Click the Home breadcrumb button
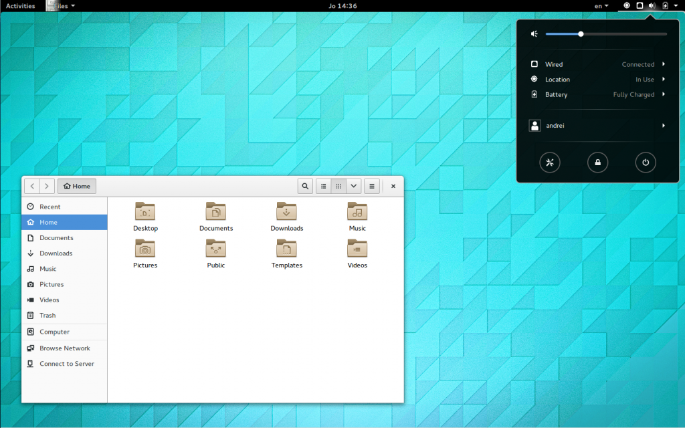685x428 pixels. pyautogui.click(x=76, y=186)
